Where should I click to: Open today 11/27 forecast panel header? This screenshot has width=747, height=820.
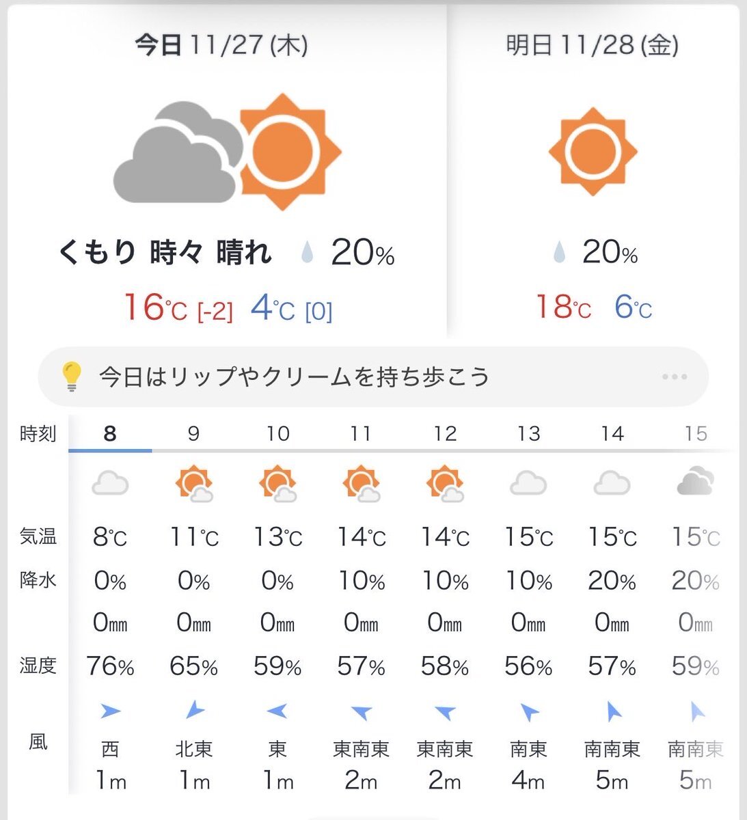[x=221, y=46]
